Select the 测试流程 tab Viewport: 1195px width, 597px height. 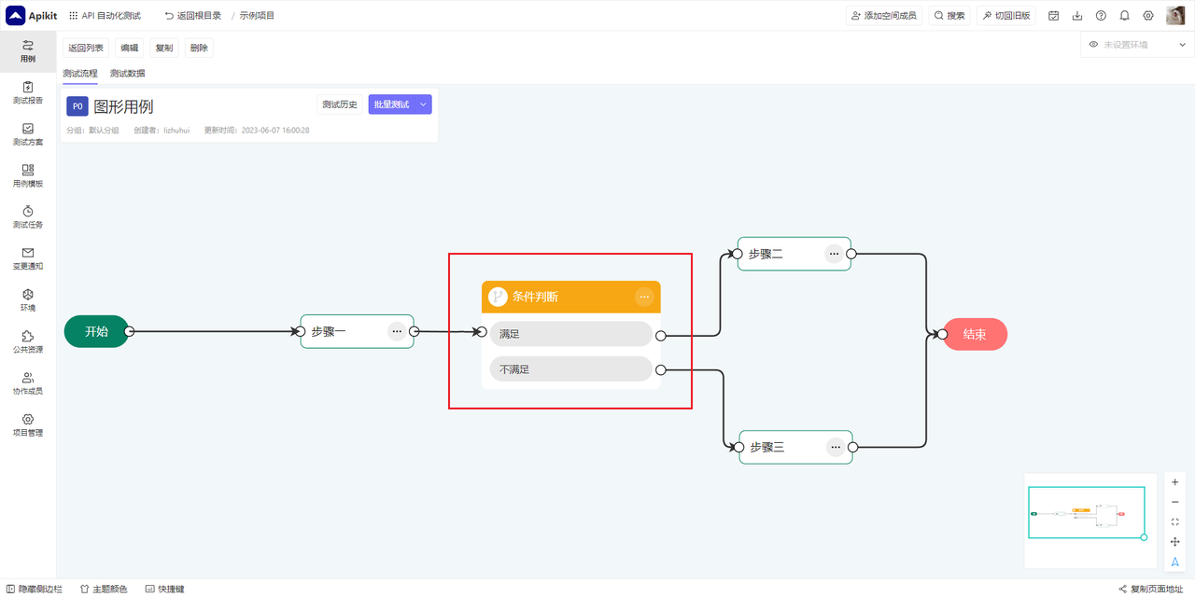(x=80, y=74)
